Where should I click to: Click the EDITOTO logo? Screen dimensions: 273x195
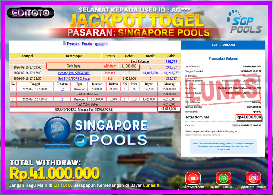coord(31,13)
